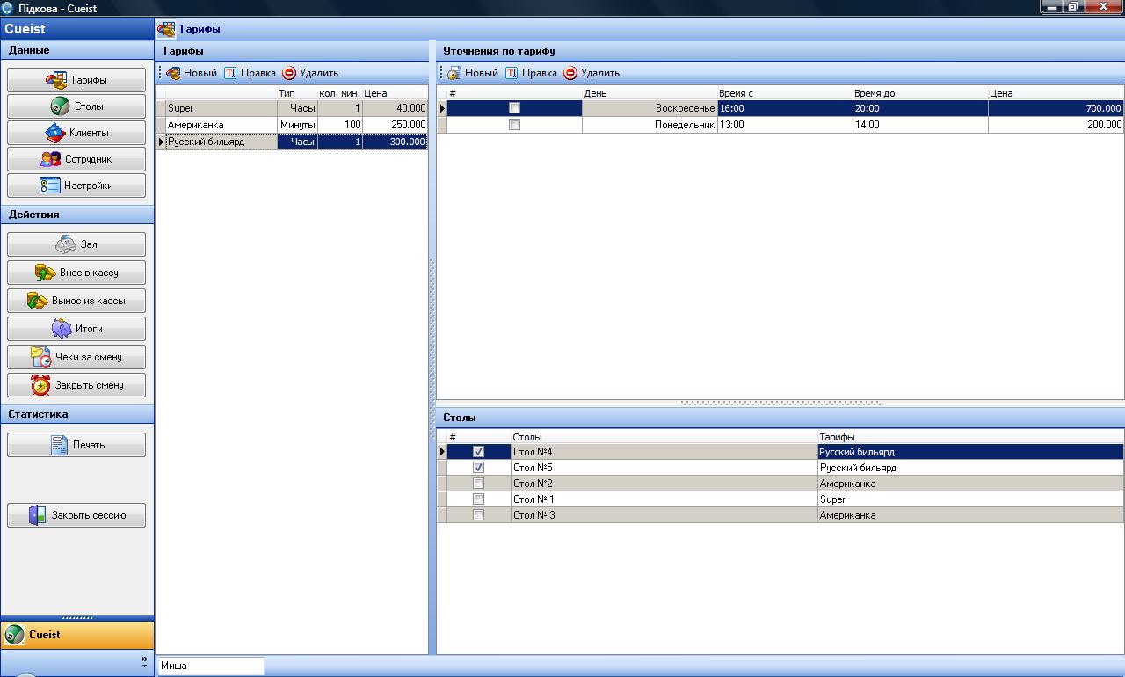This screenshot has height=677, width=1125.
Task: Open Итоги piggy bank button
Action: click(76, 329)
